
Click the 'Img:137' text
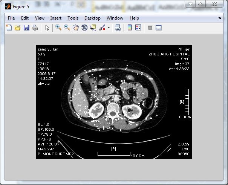[182, 64]
